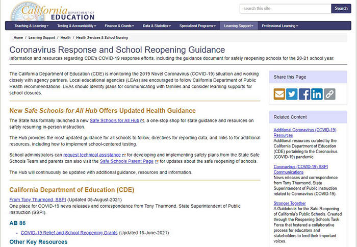Expand the Teaching & Learning menu

tap(32, 26)
